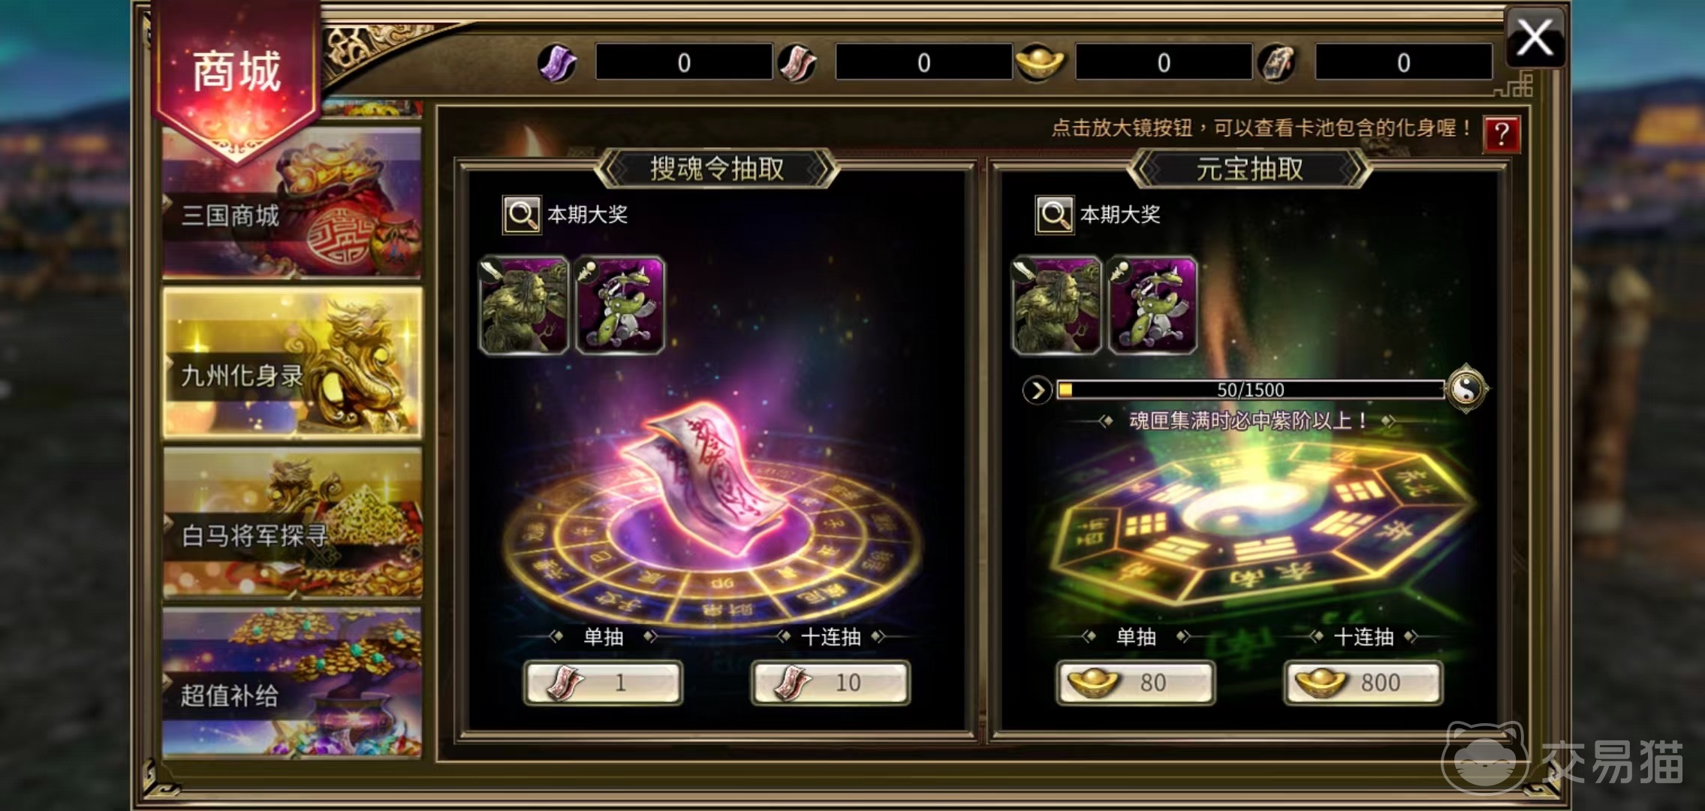This screenshot has width=1705, height=811.
Task: Click the dark stone tablet currency icon
Action: [1278, 62]
